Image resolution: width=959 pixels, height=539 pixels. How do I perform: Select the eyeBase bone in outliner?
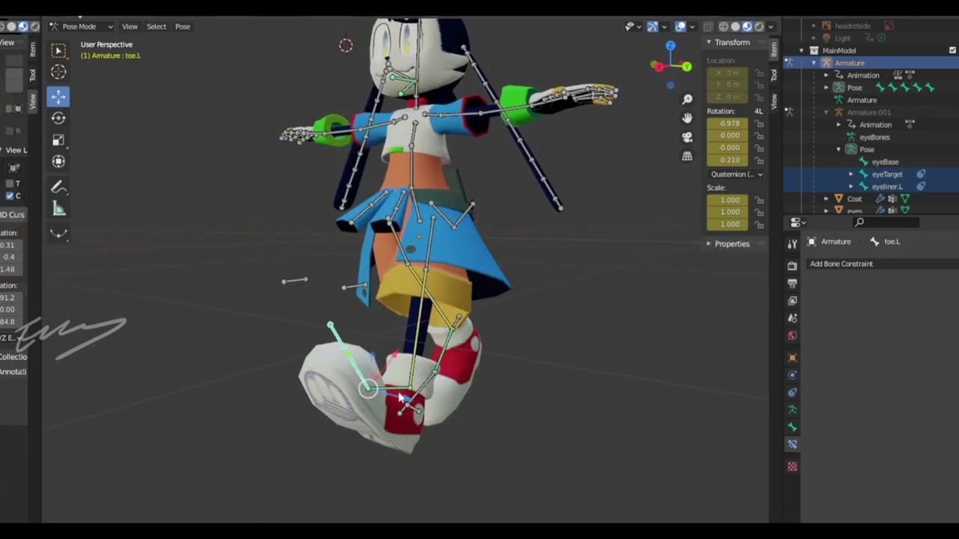885,162
